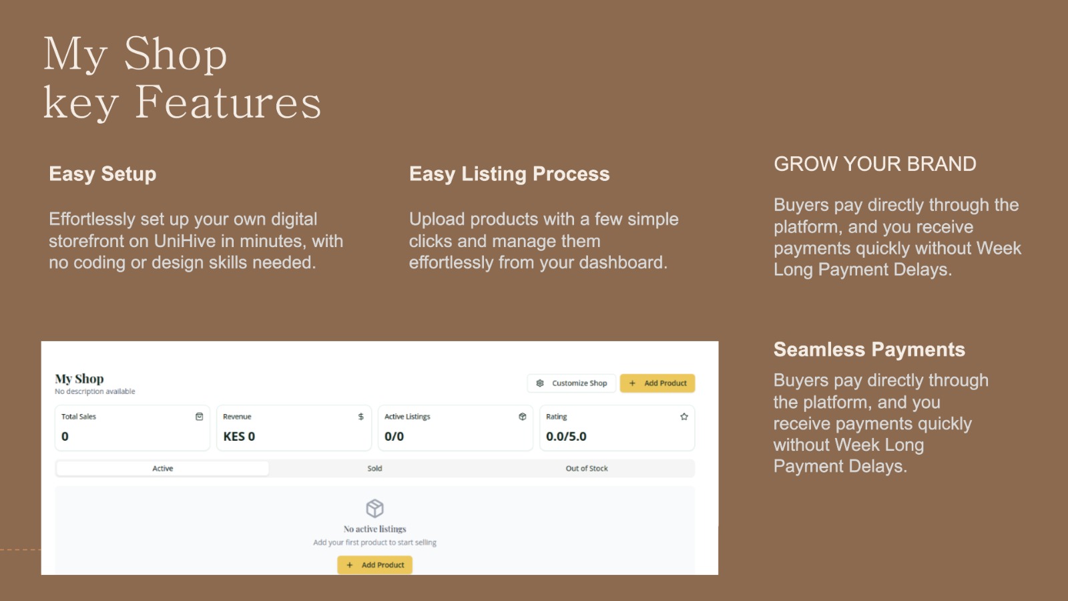Click the No description available text

point(95,392)
